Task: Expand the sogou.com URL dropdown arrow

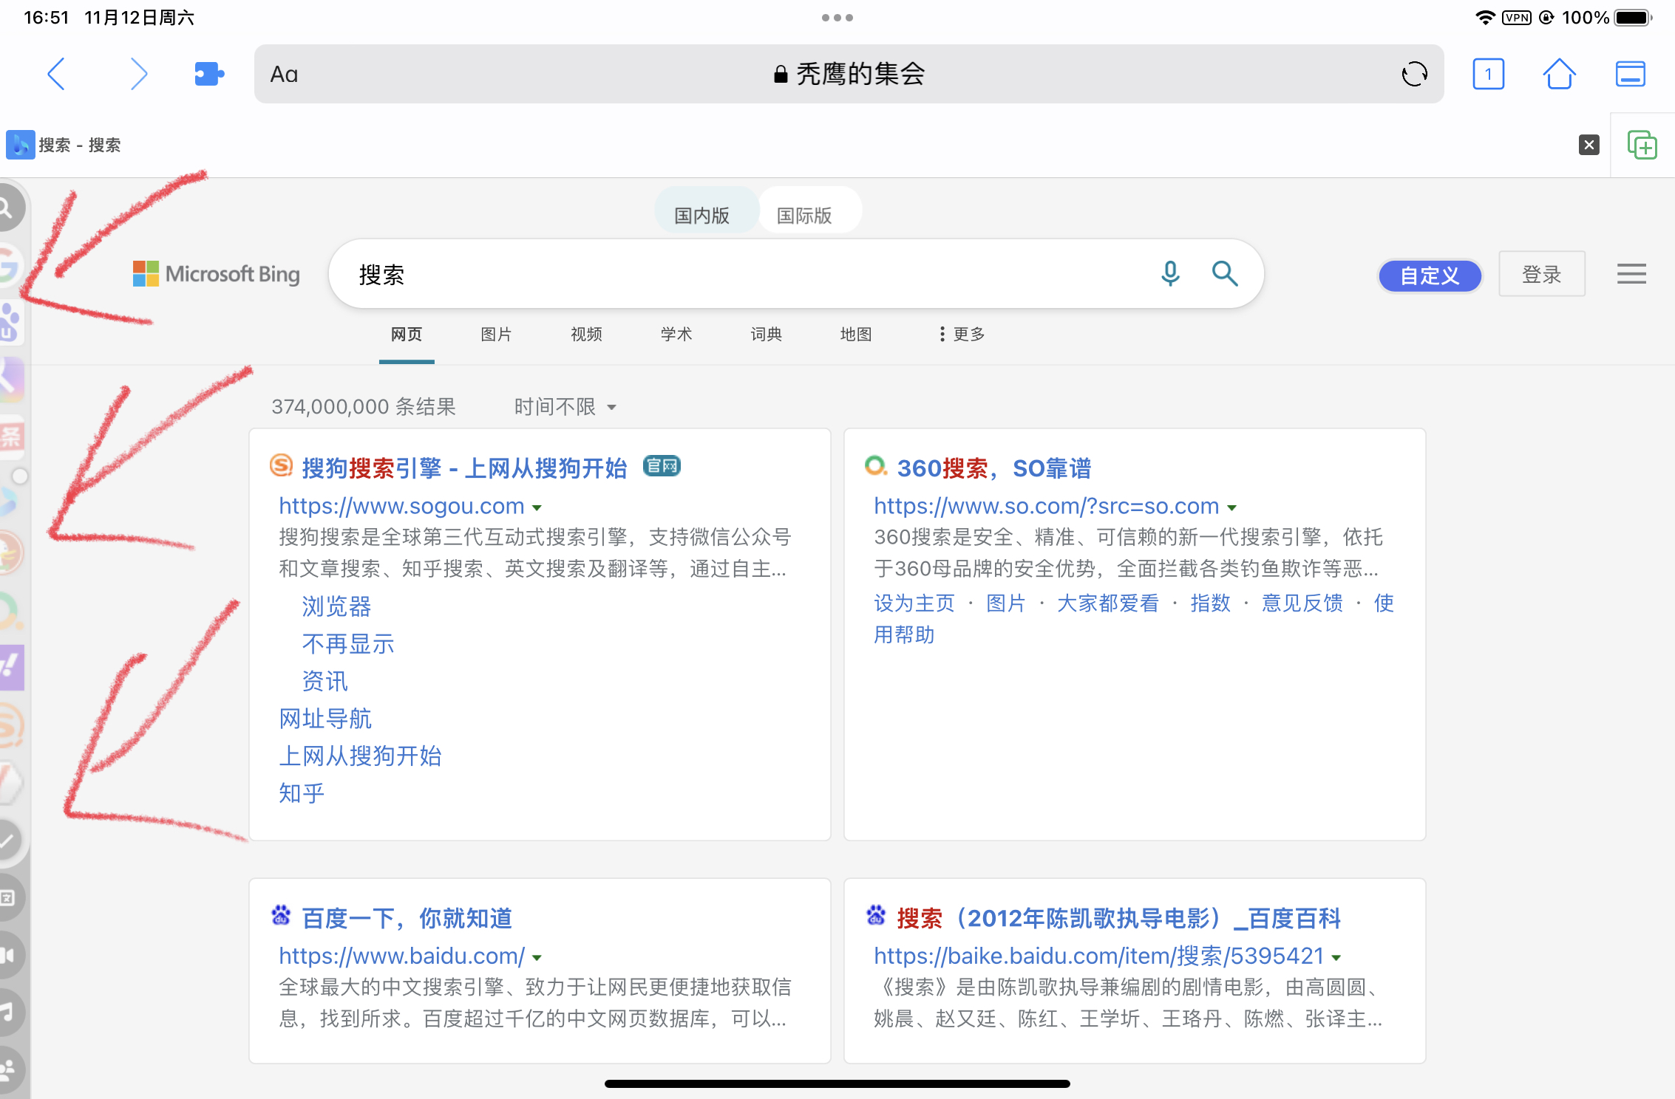Action: pyautogui.click(x=537, y=508)
